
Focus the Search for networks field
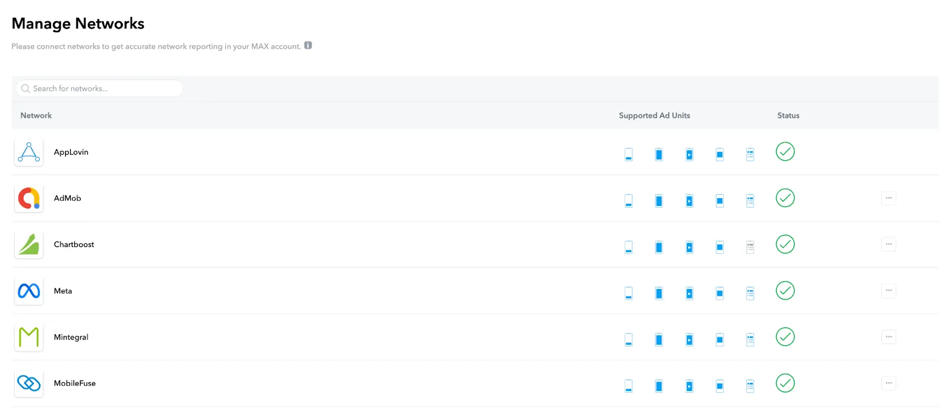pyautogui.click(x=100, y=88)
